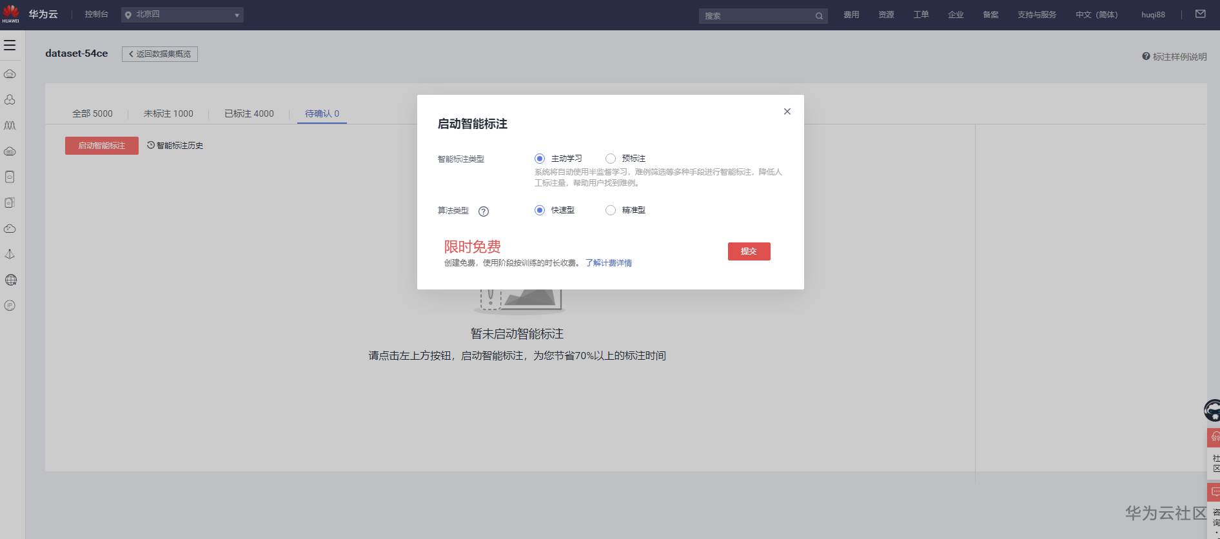Open the 智能标注历史 link
Screen dimensions: 1220x539
[180, 146]
